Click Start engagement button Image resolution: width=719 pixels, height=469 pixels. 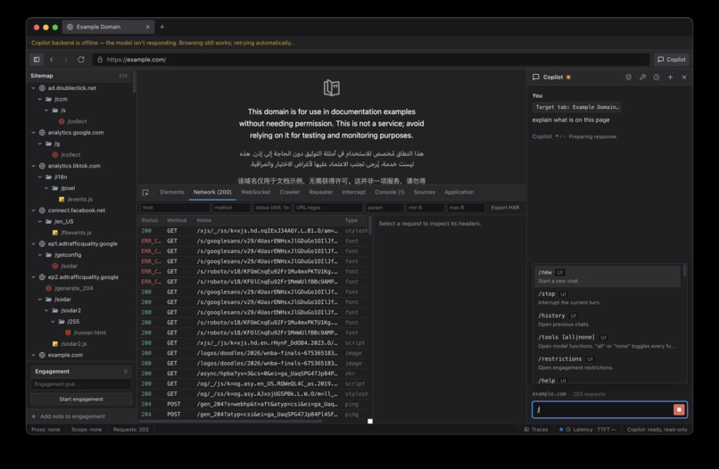81,399
